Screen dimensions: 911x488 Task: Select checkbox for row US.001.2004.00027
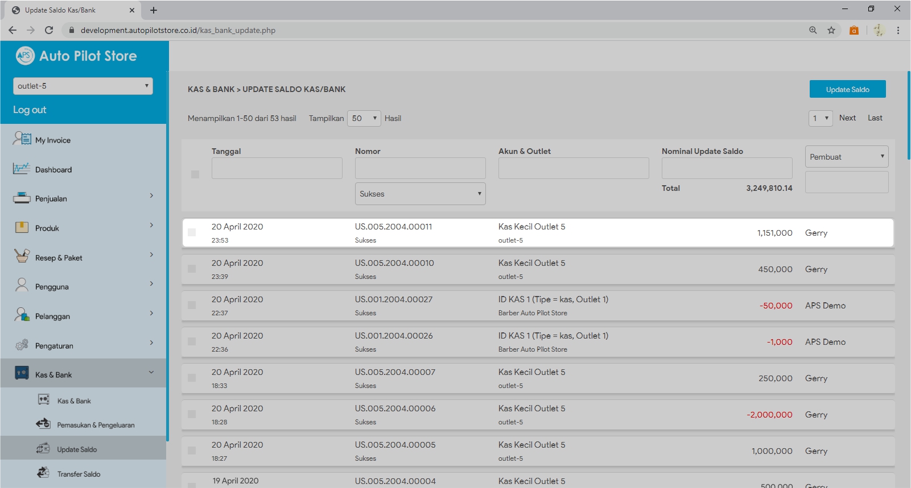(x=192, y=305)
